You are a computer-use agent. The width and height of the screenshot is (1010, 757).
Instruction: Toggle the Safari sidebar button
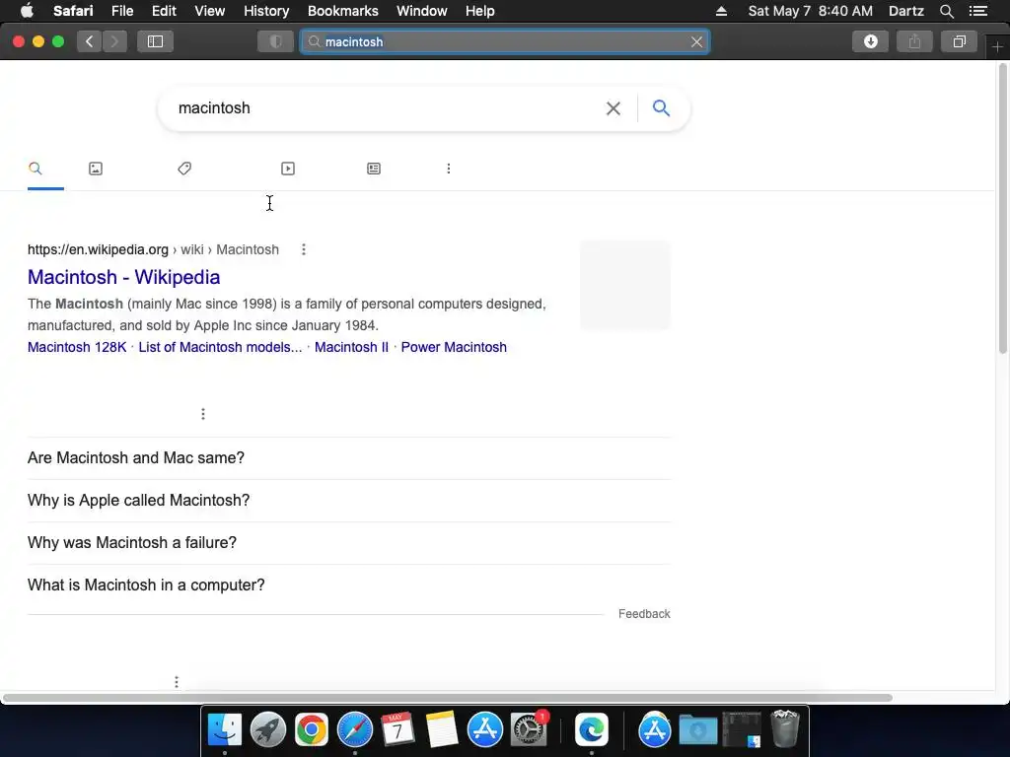tap(155, 41)
